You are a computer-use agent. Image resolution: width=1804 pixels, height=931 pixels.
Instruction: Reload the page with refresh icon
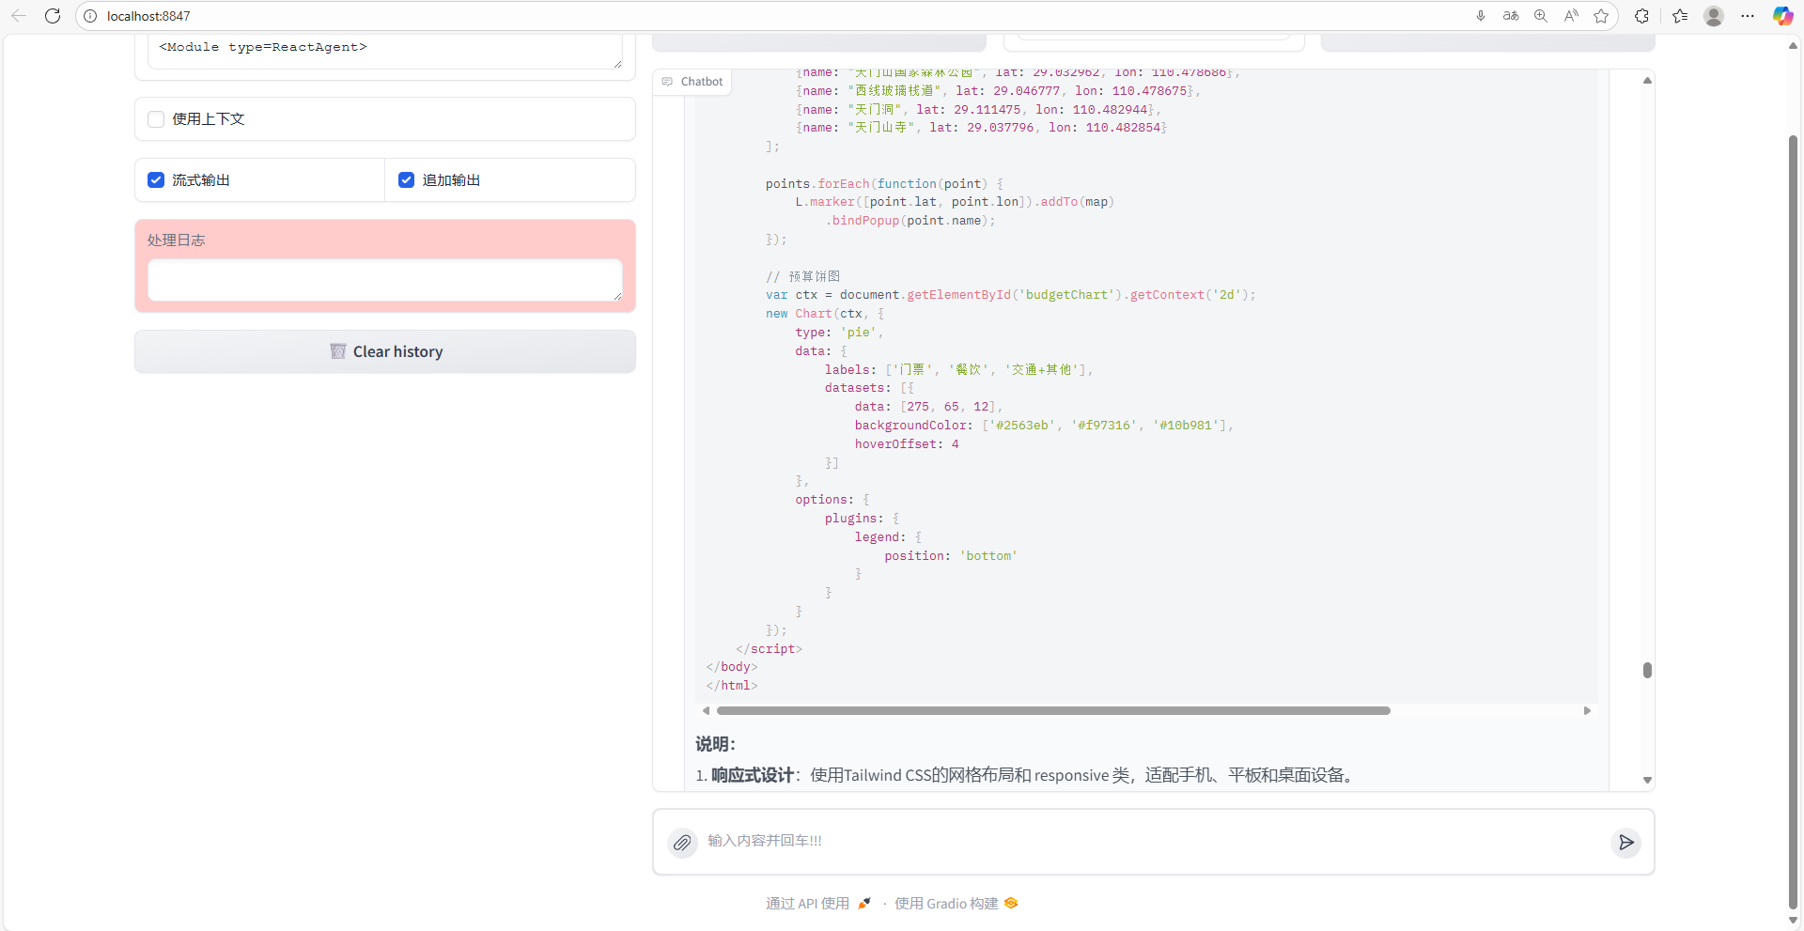[x=53, y=16]
